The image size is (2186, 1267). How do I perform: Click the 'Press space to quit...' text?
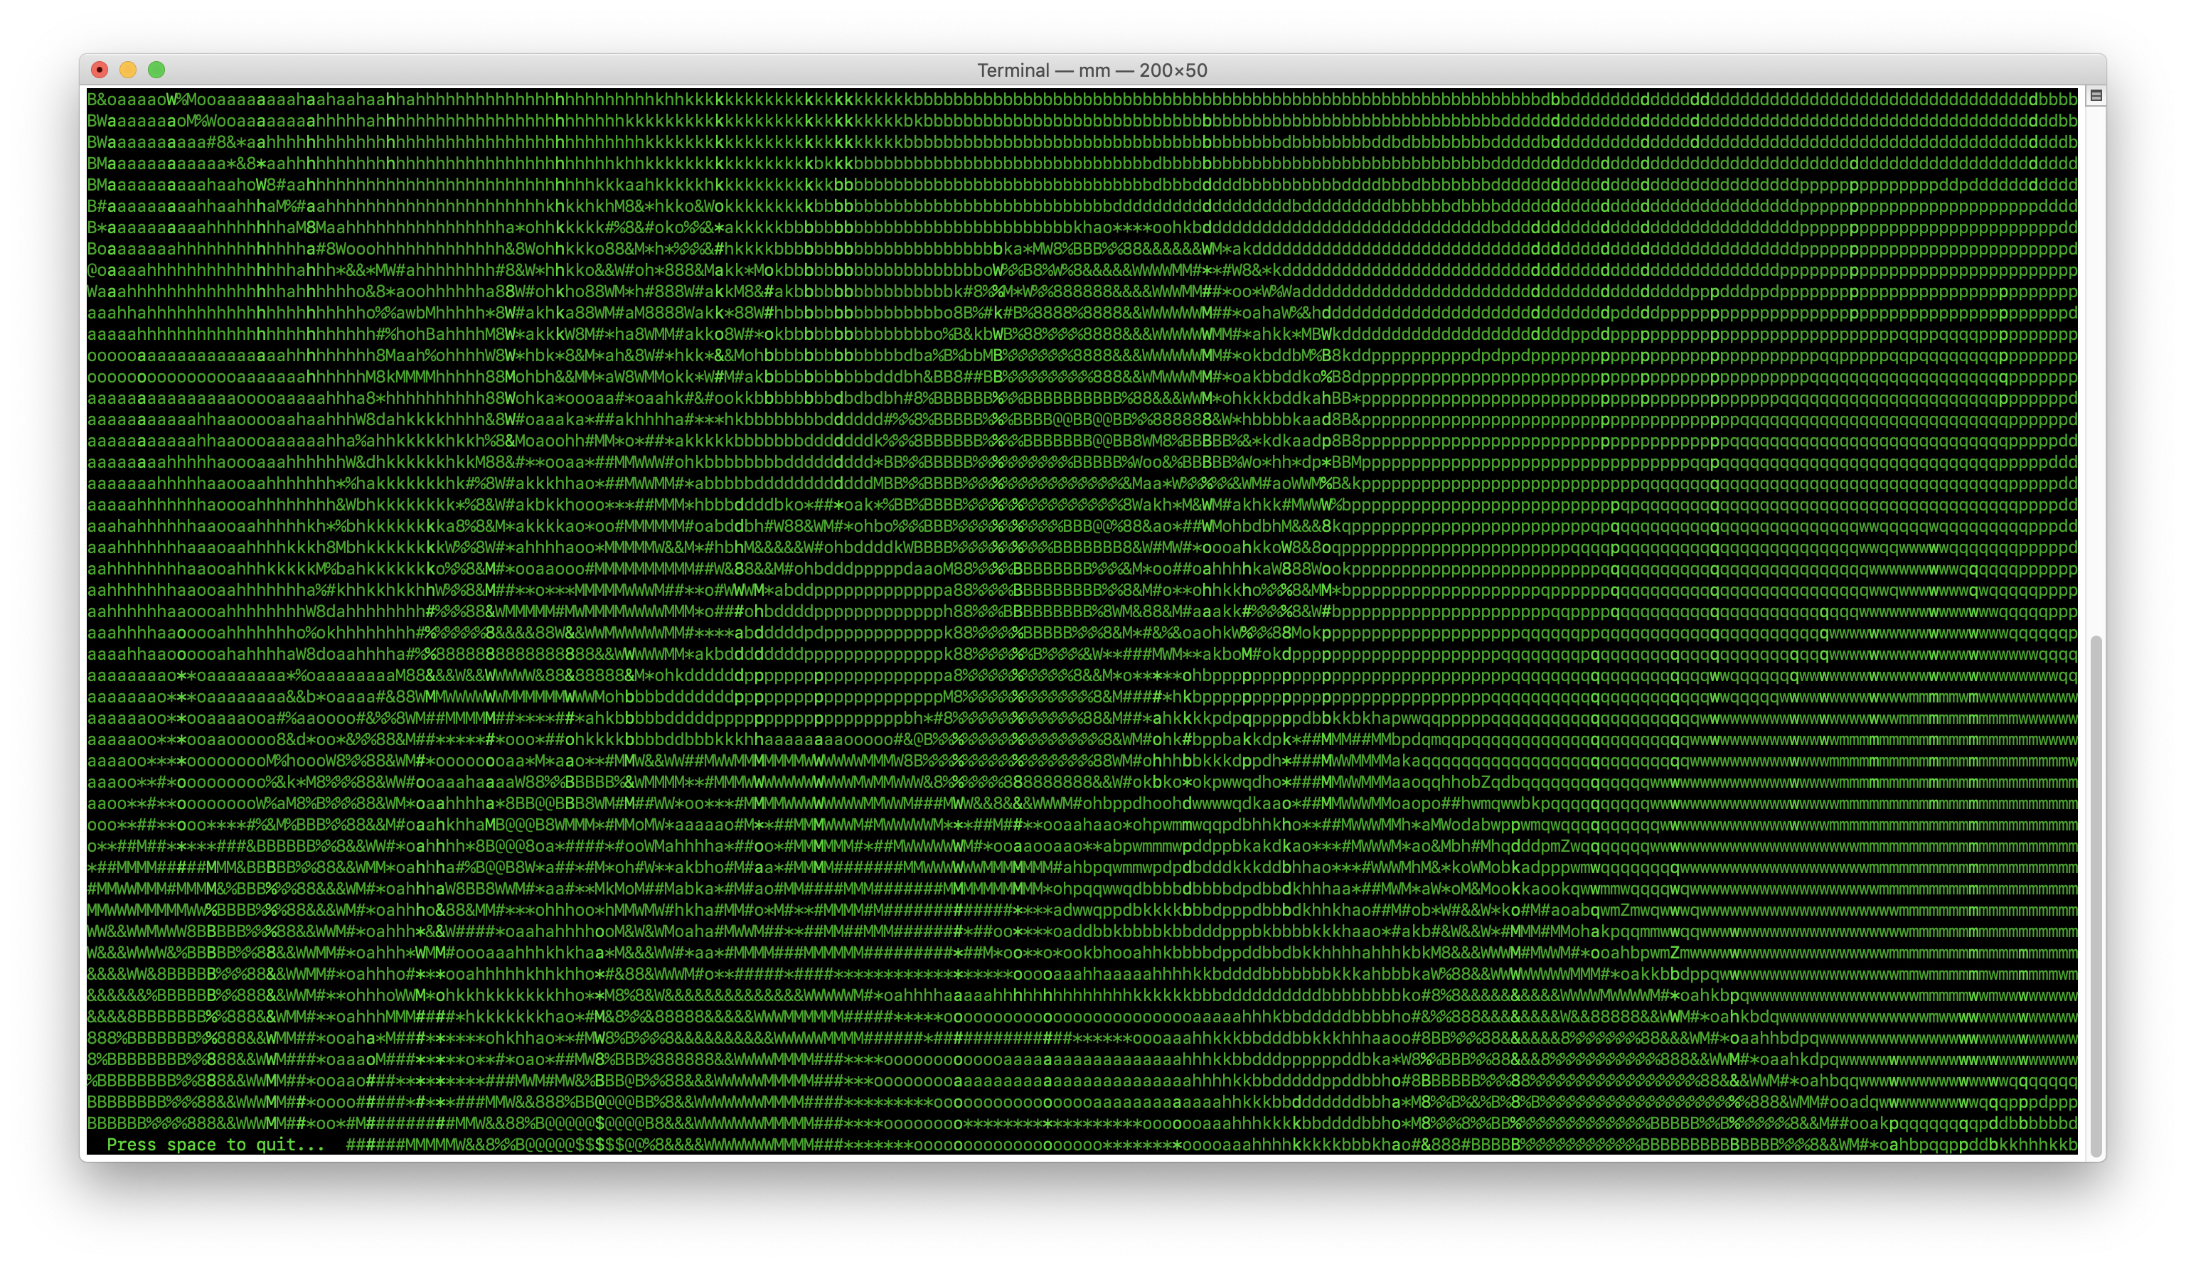point(215,1145)
